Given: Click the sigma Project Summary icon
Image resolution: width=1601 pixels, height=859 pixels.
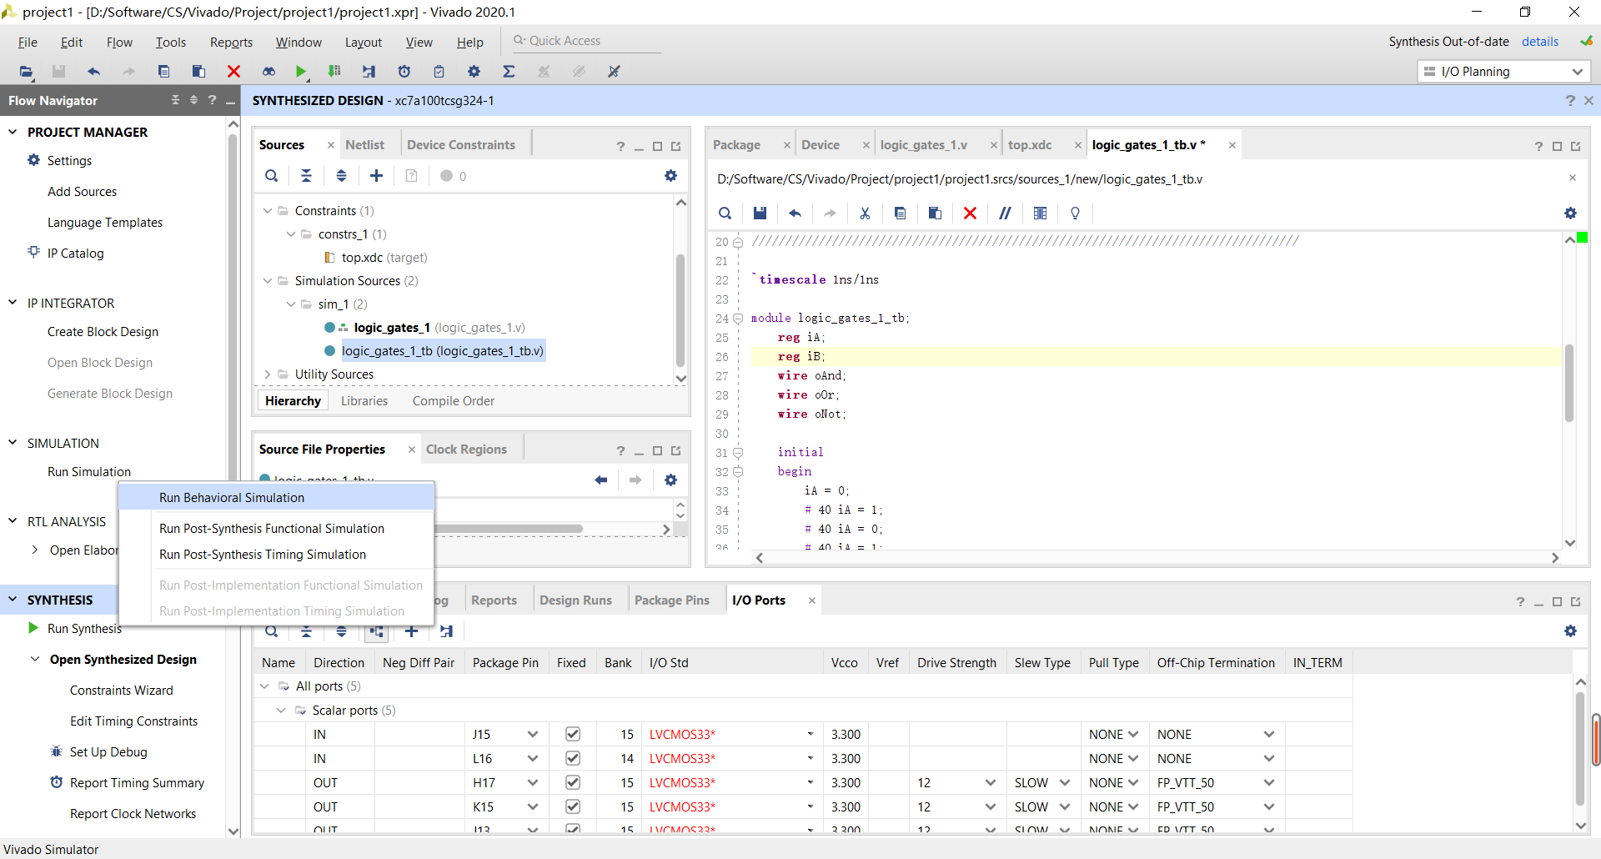Looking at the screenshot, I should [509, 72].
